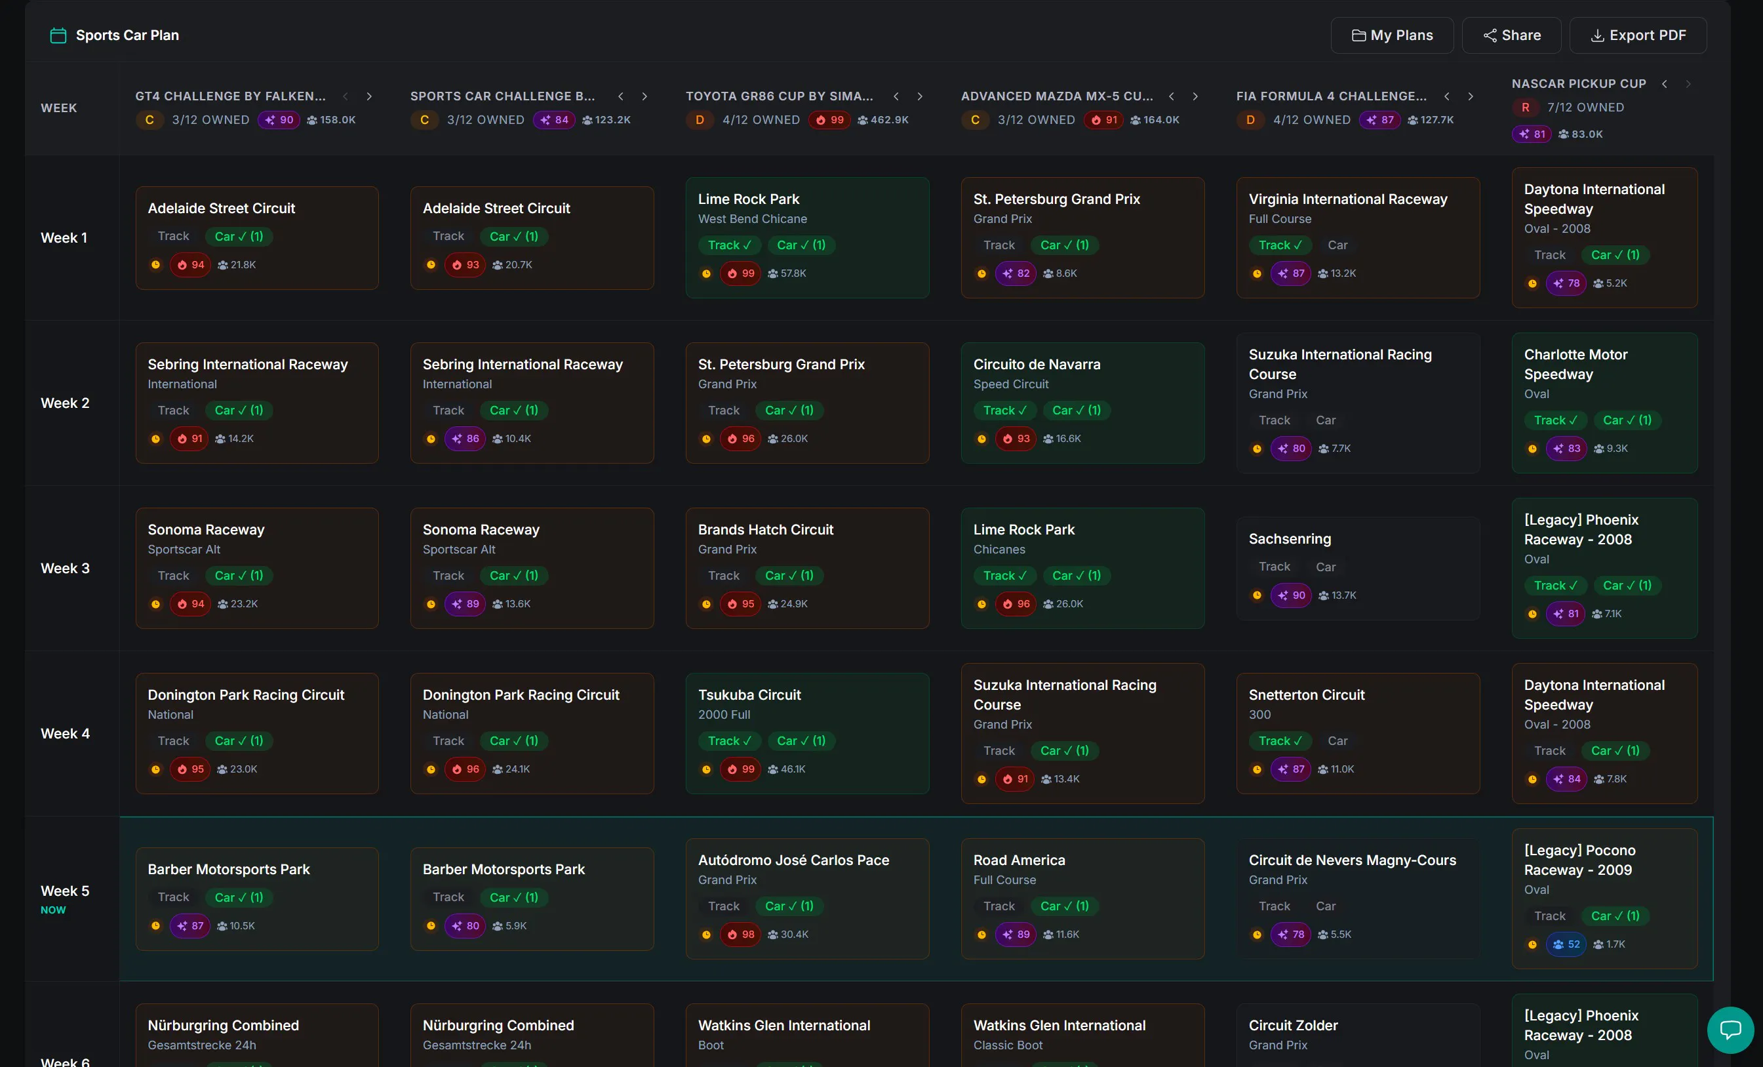The width and height of the screenshot is (1763, 1067).
Task: Export the plan as PDF
Action: click(x=1638, y=35)
